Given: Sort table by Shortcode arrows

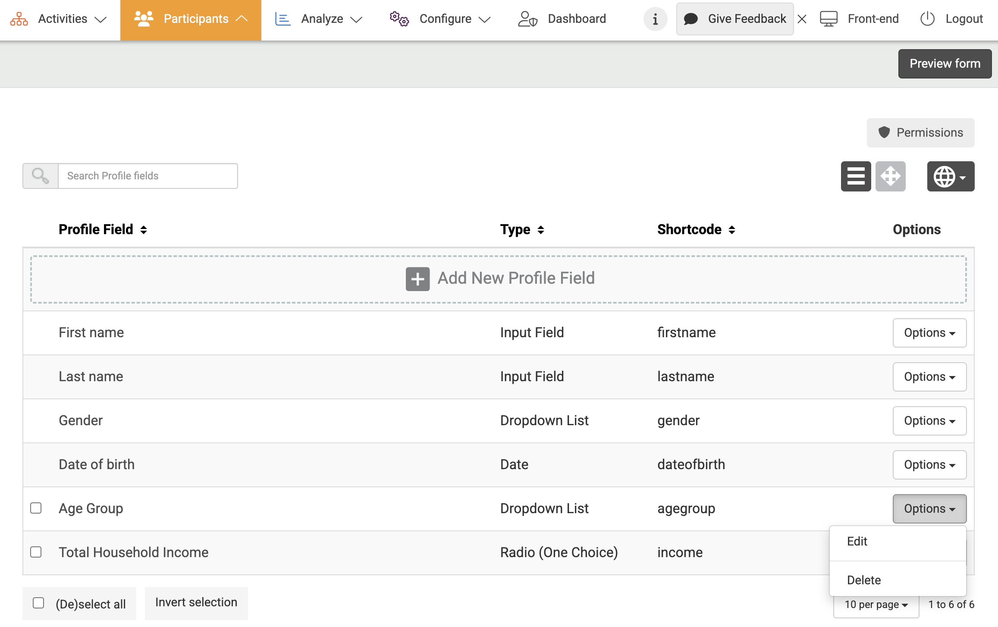Looking at the screenshot, I should pos(732,230).
